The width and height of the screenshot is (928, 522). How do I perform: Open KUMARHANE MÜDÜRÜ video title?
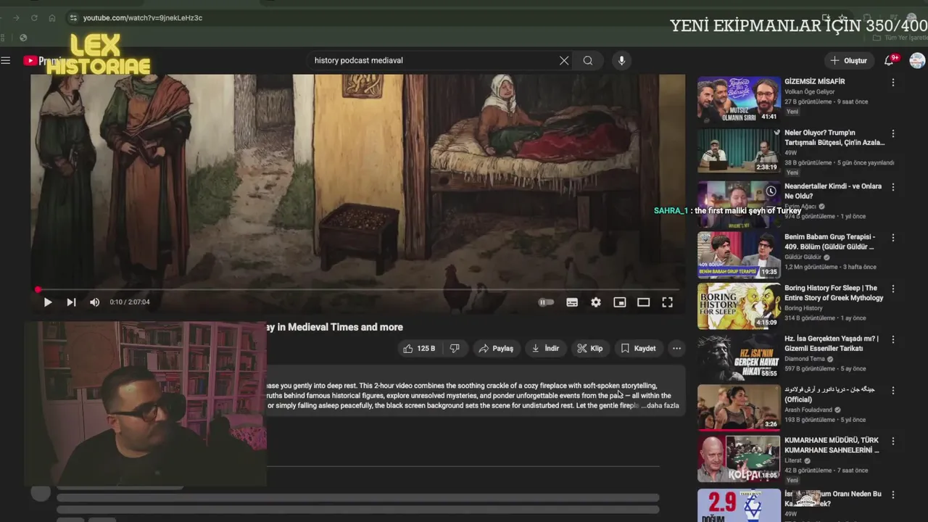832,445
